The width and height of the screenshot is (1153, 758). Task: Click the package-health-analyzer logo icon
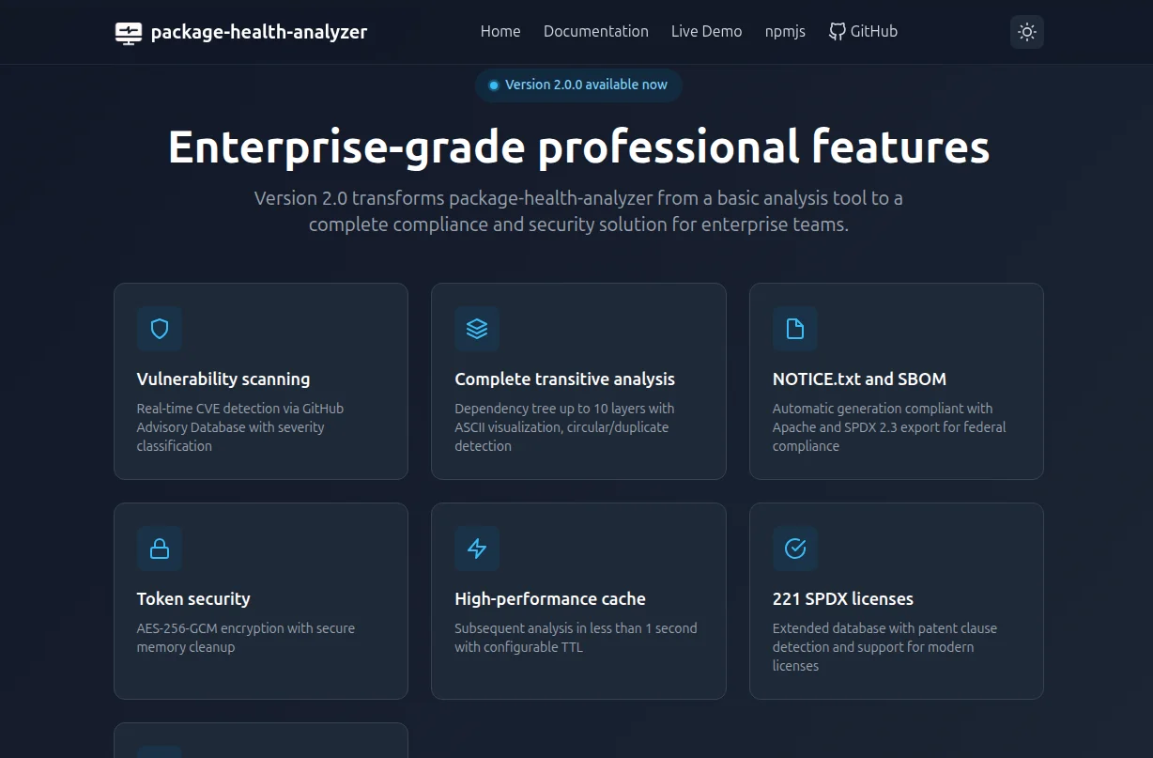[129, 33]
